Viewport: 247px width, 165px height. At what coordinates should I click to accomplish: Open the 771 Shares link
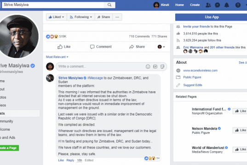point(159,36)
